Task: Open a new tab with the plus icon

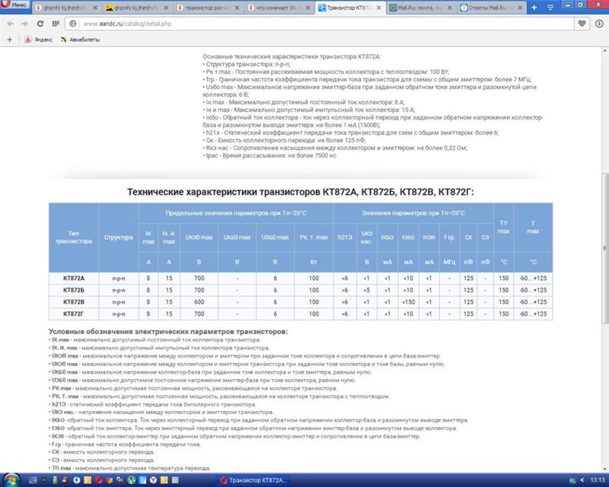Action: [533, 8]
